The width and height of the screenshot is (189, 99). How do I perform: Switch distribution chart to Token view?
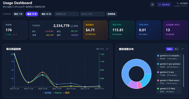tap(170, 49)
